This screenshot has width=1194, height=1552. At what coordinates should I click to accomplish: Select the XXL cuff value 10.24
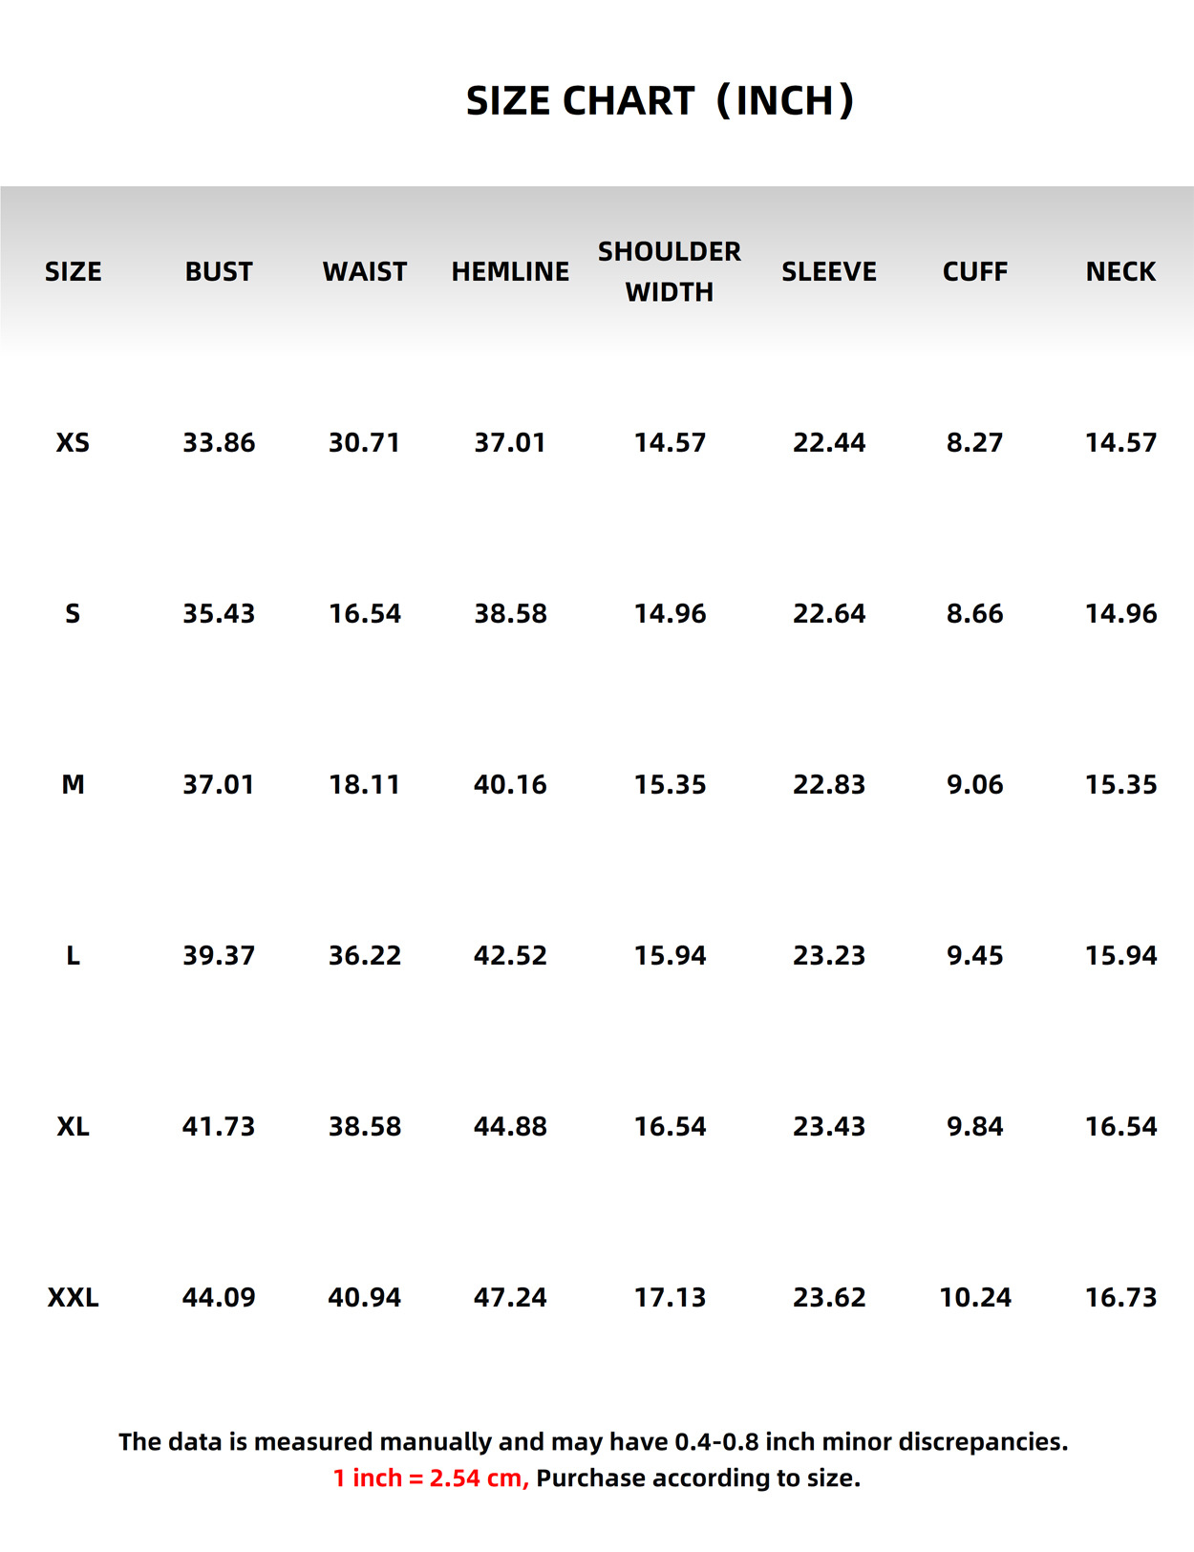[x=975, y=1298]
